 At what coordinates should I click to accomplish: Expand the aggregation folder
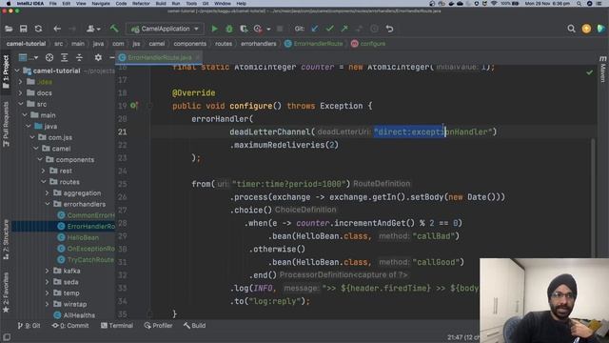point(48,192)
